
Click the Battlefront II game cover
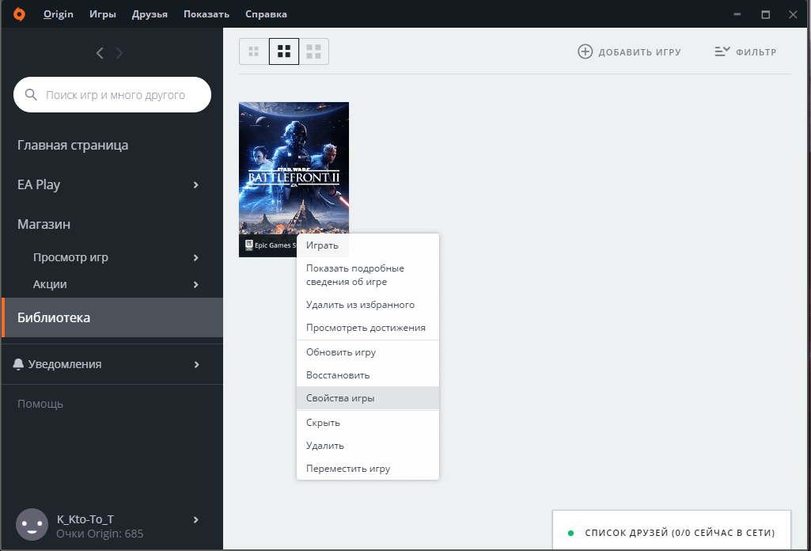(294, 166)
